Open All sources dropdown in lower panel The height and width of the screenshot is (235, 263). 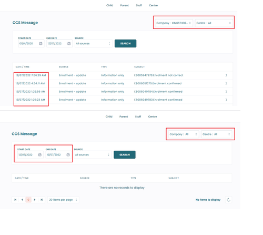point(93,155)
